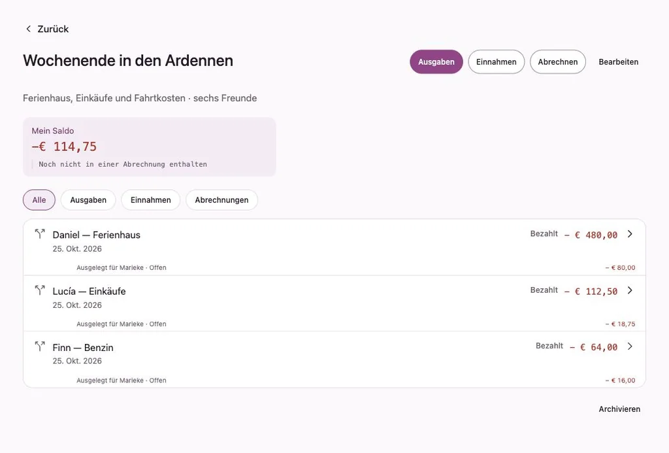Screen dimensions: 669x453
Task: Click the Bezahlt label in Finn's row
Action: [x=549, y=346]
